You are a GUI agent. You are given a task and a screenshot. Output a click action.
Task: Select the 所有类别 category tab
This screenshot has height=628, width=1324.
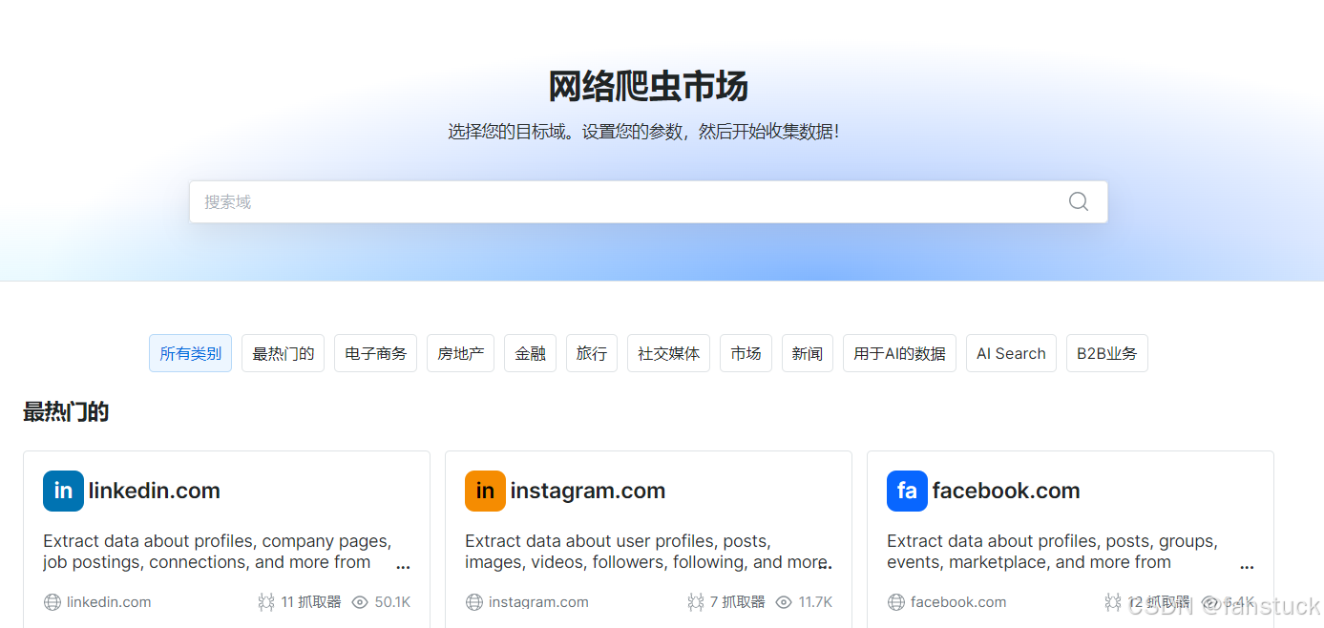(x=190, y=353)
